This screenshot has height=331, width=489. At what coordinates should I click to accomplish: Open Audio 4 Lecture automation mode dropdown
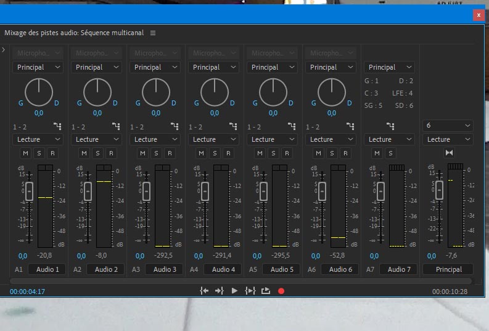[x=213, y=139]
